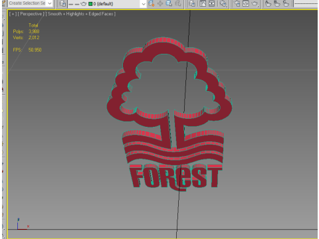Click the teapot A render preset icon

click(x=268, y=3)
